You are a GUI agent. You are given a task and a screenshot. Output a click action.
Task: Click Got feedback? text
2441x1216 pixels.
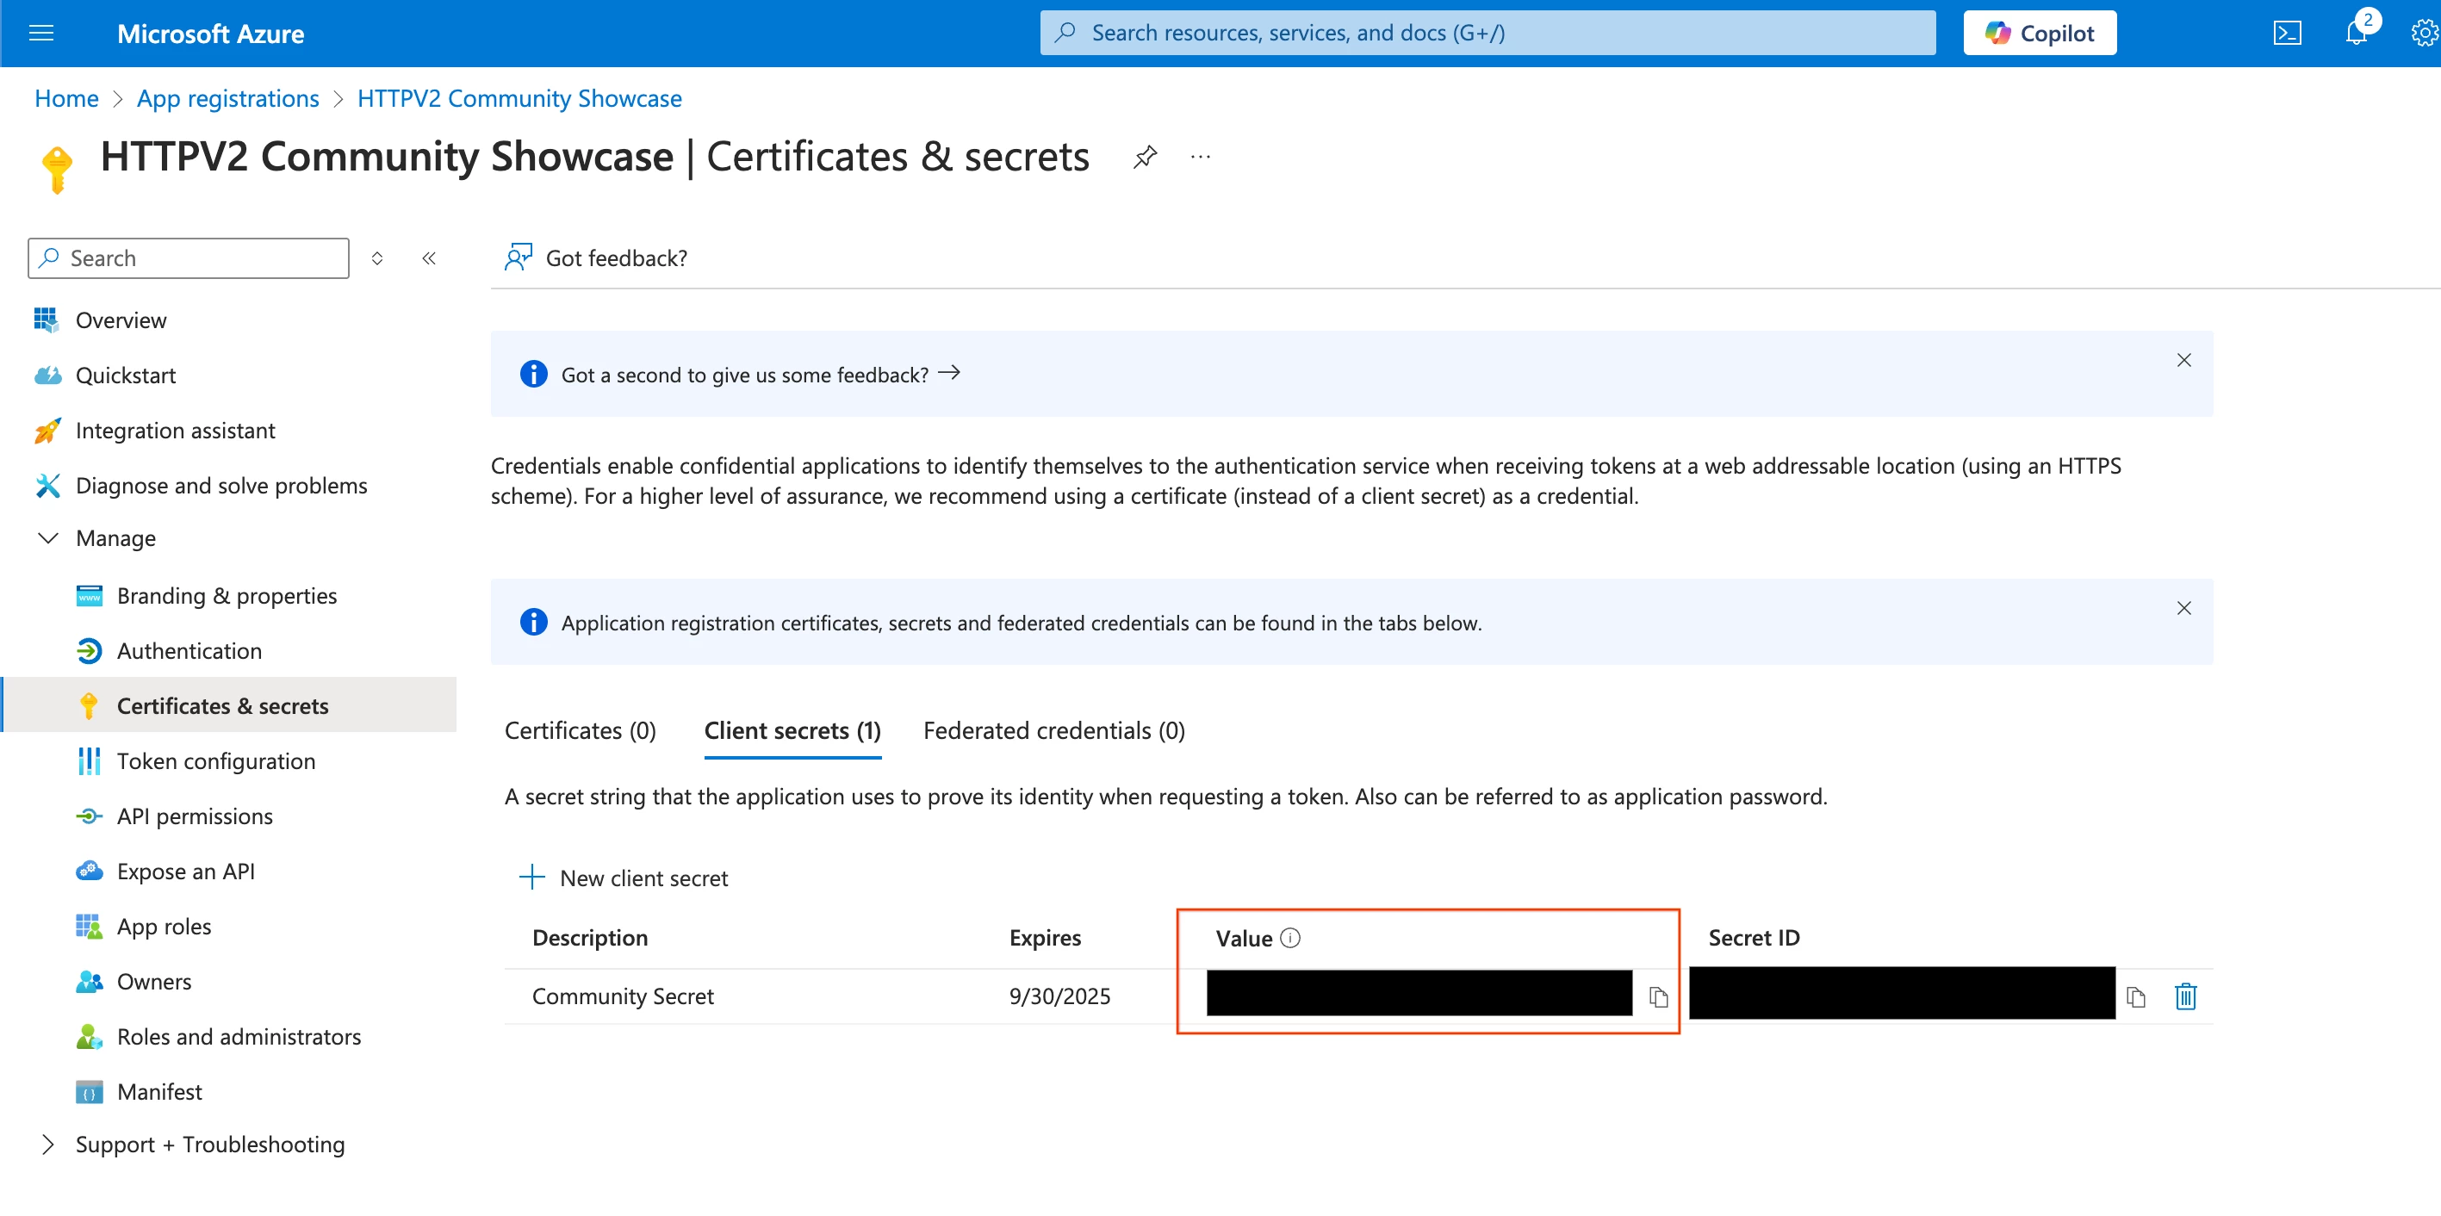click(616, 257)
